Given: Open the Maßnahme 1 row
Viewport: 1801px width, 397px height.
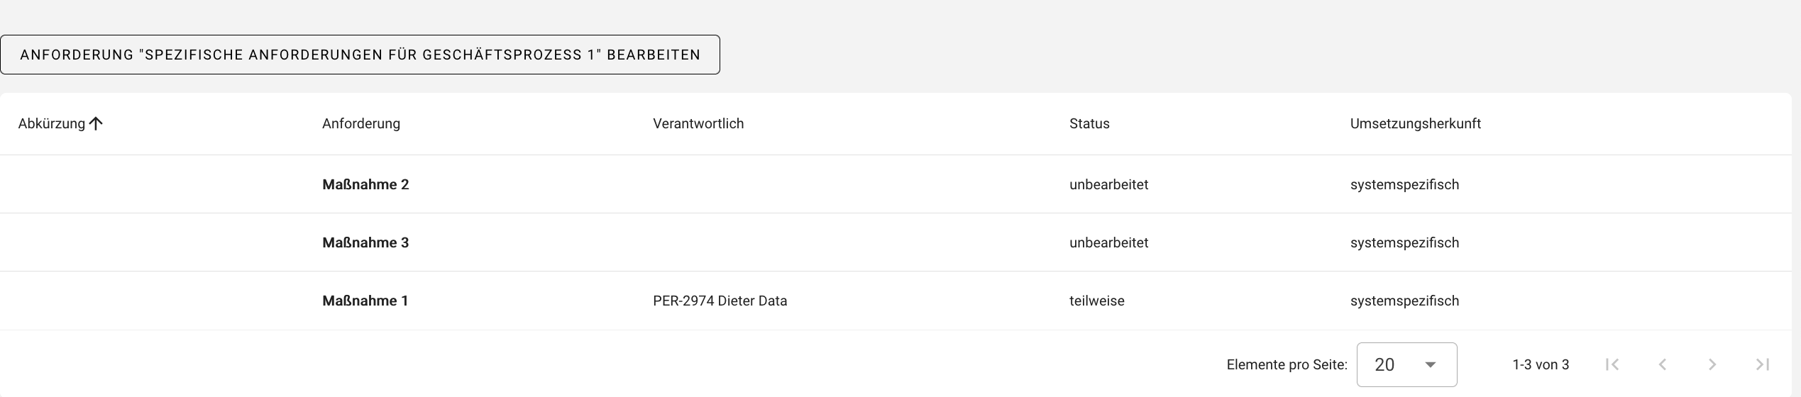Looking at the screenshot, I should (365, 301).
